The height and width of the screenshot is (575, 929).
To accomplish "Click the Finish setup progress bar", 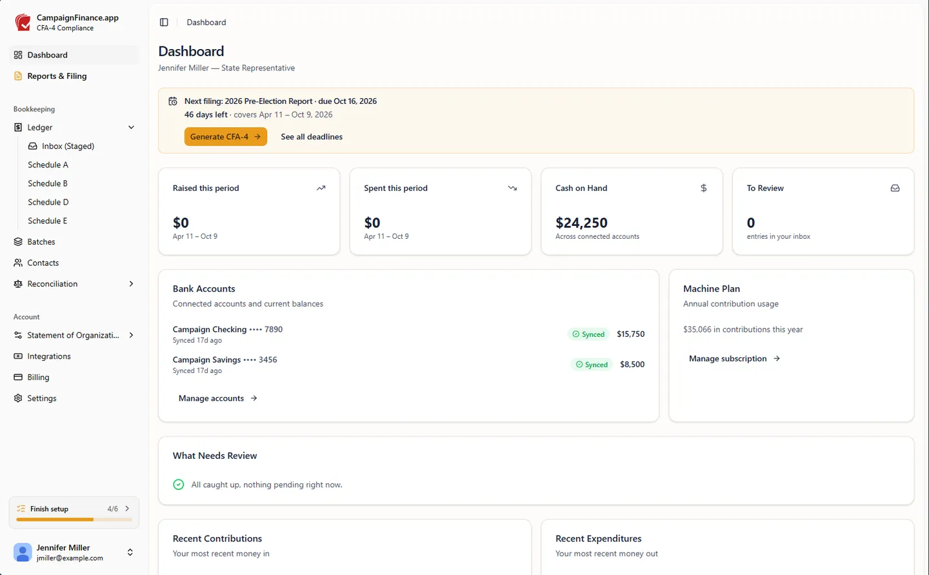I will [x=74, y=520].
